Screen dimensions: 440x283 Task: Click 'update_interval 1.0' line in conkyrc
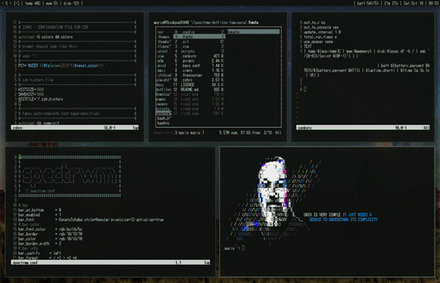[322, 32]
